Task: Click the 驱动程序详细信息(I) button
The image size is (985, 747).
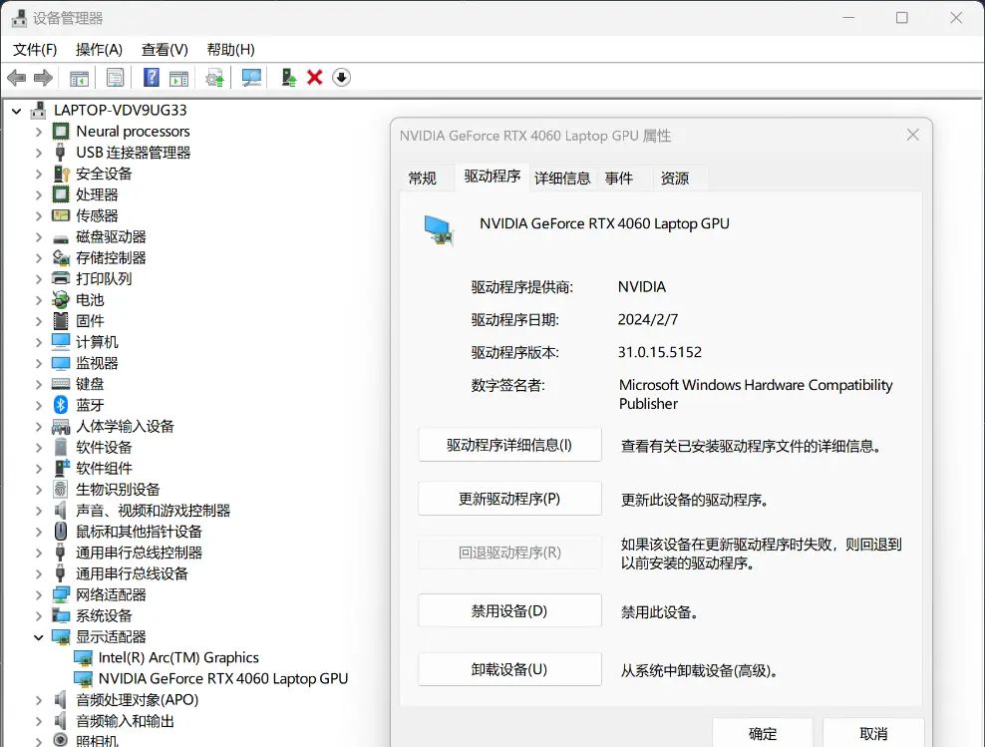Action: (509, 445)
